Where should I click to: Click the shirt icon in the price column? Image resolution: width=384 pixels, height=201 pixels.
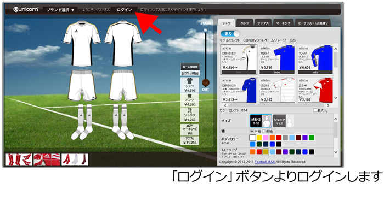tap(190, 81)
